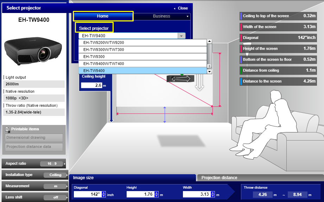Click the blue ceiling height arrow tip
Viewport: 324px width, 202px height.
[x=111, y=121]
